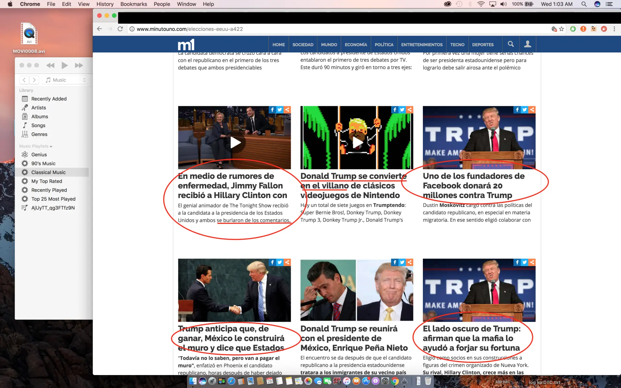Screen dimensions: 621x388
Task: Open the Wi-Fi status menu
Action: click(x=481, y=4)
